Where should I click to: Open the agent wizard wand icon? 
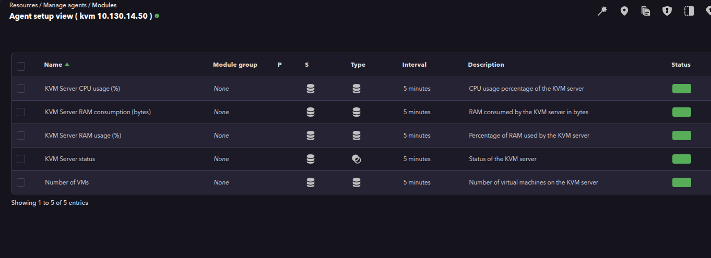[602, 11]
